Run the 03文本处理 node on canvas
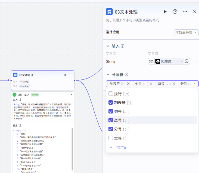Viewport: 199px width, 173px height. click(65, 75)
